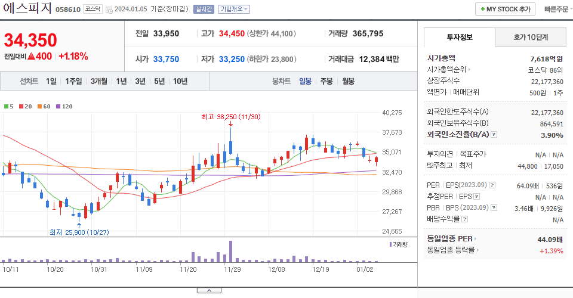Click the 거래량 value 365,795
573x298 pixels.
(x=368, y=33)
